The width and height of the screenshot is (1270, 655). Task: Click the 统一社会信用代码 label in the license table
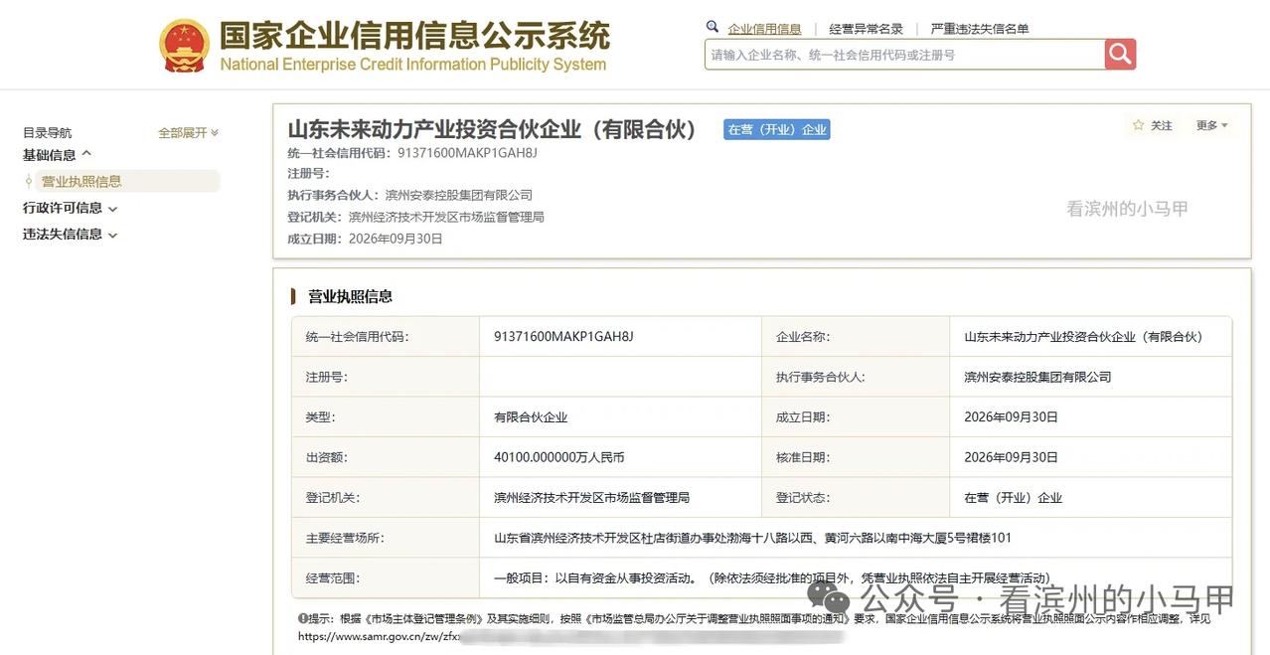click(x=357, y=337)
